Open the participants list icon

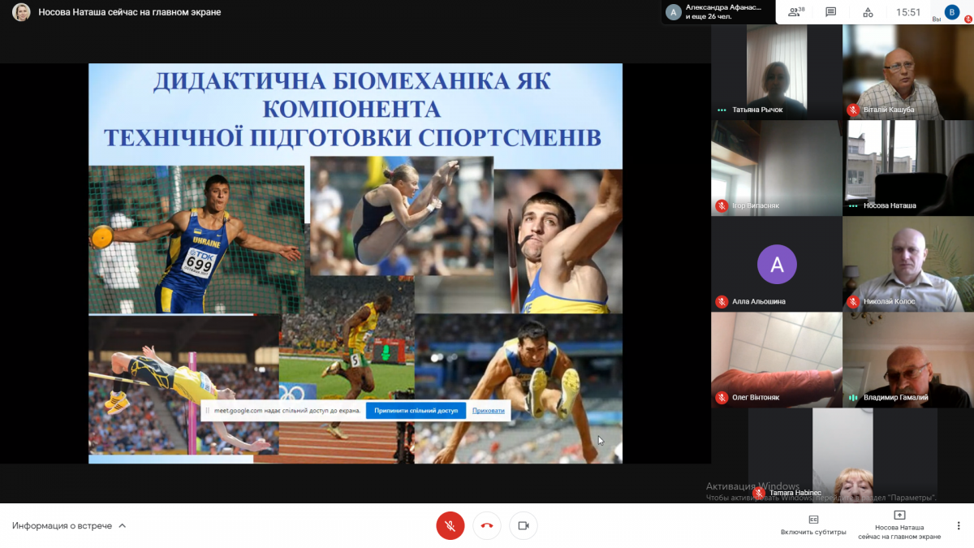(795, 12)
